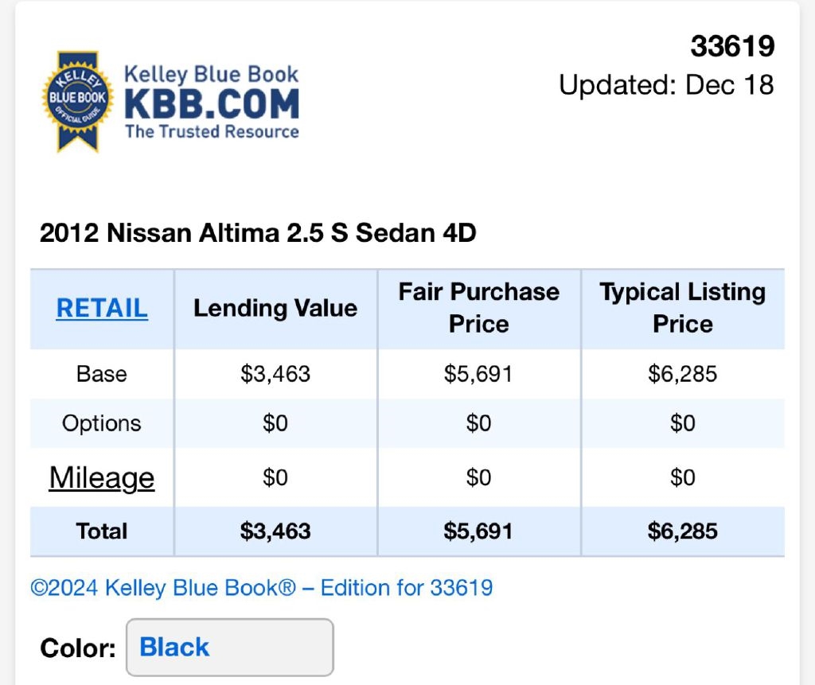The image size is (815, 685).
Task: Click the Updated: Dec 18 text
Action: (x=666, y=84)
